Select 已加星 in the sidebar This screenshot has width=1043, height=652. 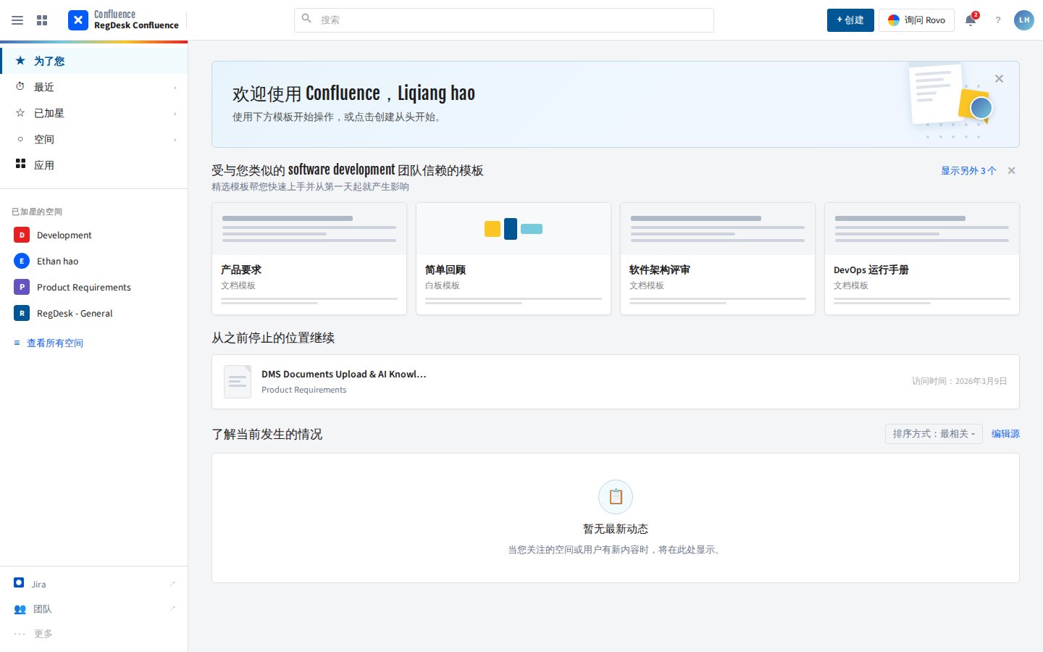[94, 113]
